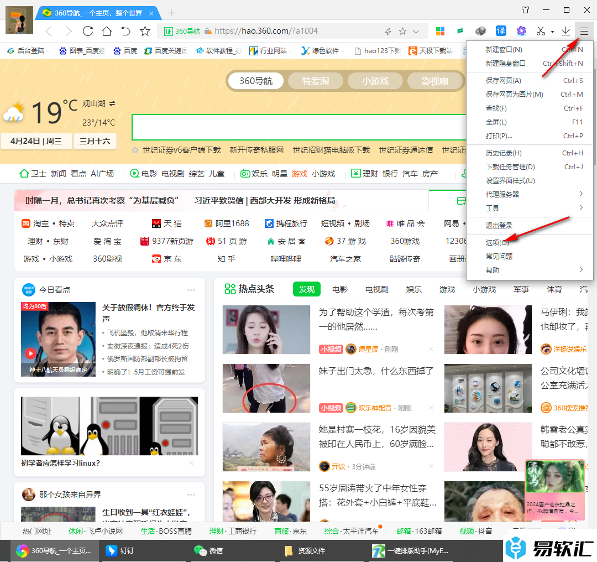Viewport: 597px width, 562px height.
Task: Click the browser back arrow
Action: [49, 31]
